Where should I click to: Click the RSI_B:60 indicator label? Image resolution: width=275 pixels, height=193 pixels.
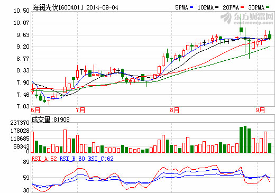pos(72,159)
